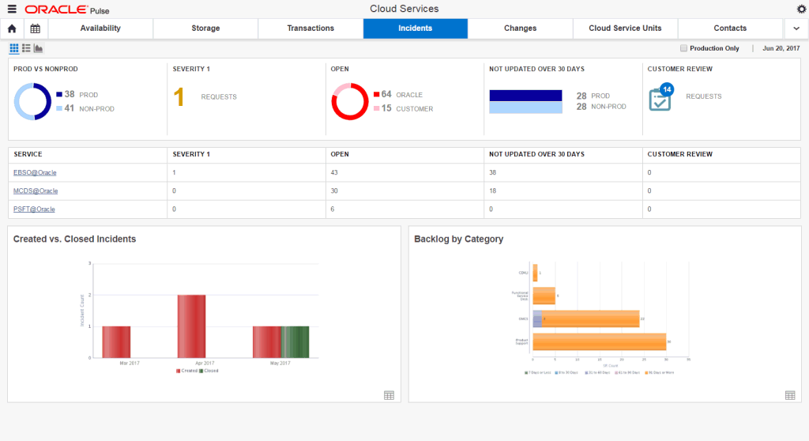Click MCDS not updated count 18

coord(493,190)
